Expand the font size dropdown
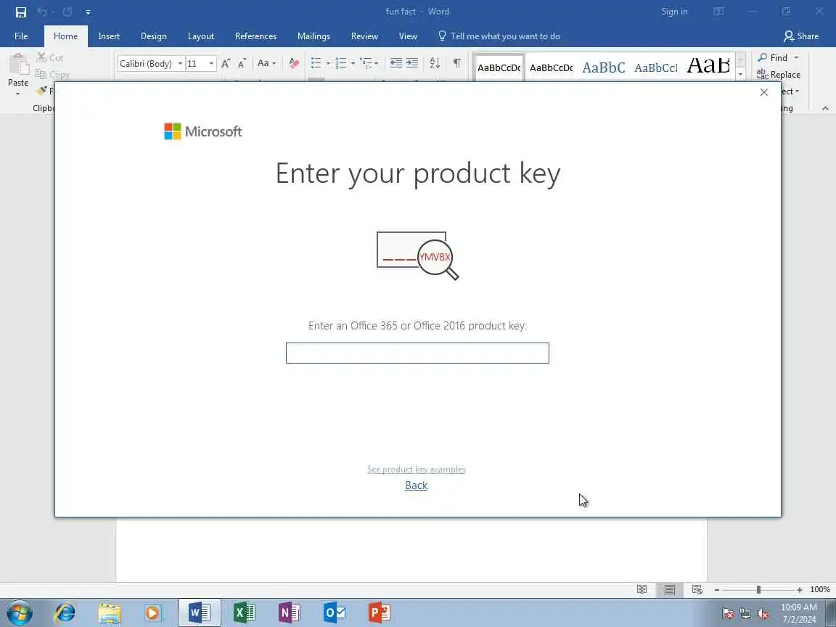 point(211,63)
